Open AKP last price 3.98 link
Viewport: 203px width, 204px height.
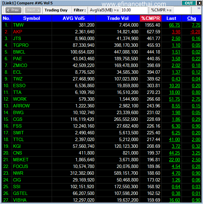[x=176, y=32]
